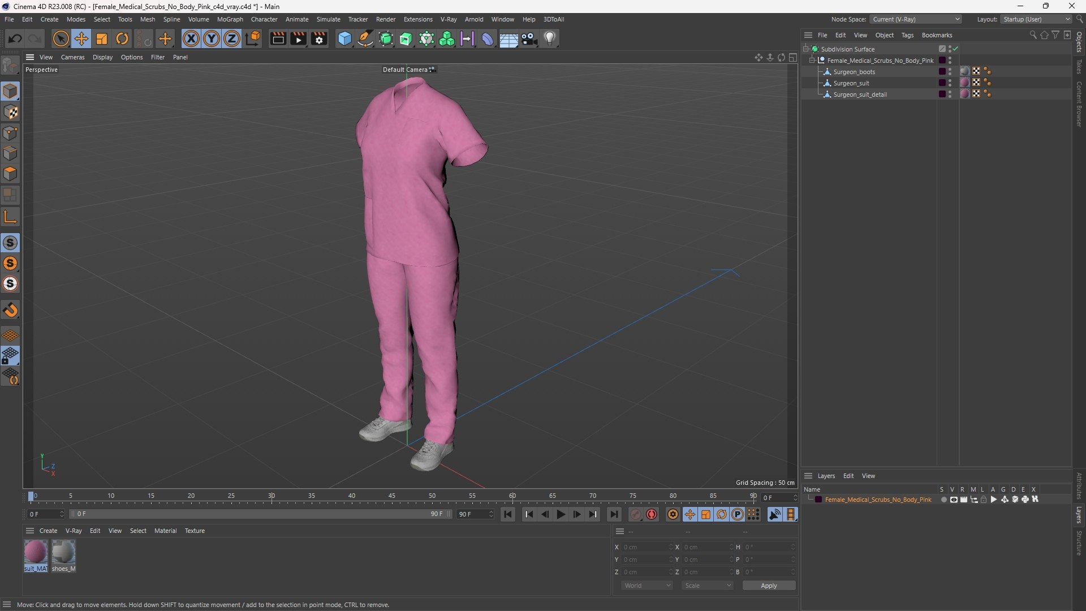Image resolution: width=1086 pixels, height=611 pixels.
Task: Open MoGraph cloner icon
Action: click(x=426, y=38)
